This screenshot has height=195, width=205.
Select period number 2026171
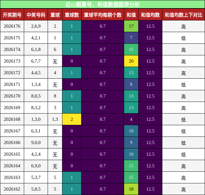click(x=12, y=84)
